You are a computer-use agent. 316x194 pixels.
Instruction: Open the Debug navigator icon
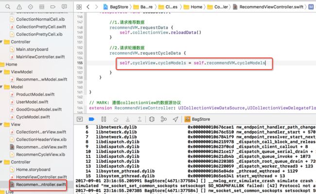pyautogui.click(x=42, y=7)
